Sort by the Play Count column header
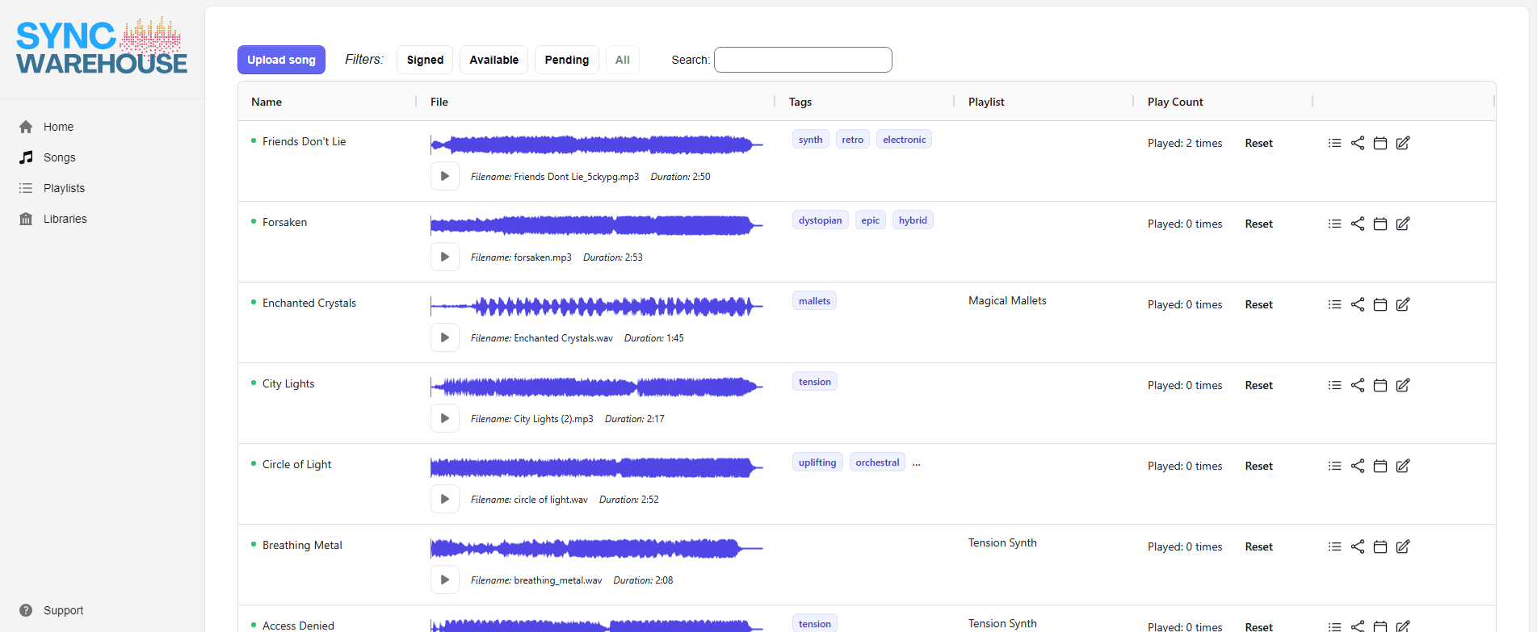Screen dimensions: 1537x632 tap(1175, 102)
